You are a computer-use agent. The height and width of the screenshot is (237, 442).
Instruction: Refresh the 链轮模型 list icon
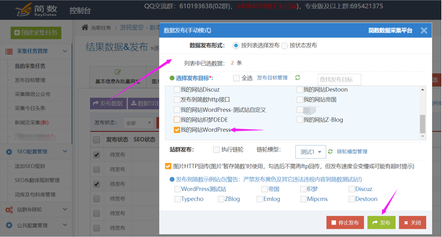(330, 152)
